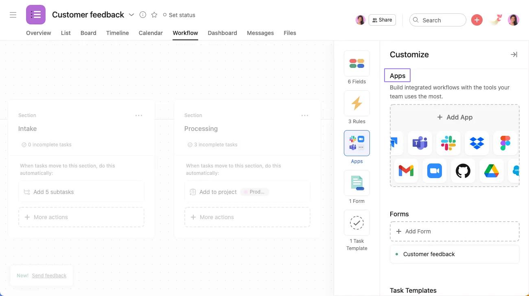This screenshot has width=529, height=296.
Task: Select the Microsoft Teams app icon
Action: pyautogui.click(x=420, y=143)
